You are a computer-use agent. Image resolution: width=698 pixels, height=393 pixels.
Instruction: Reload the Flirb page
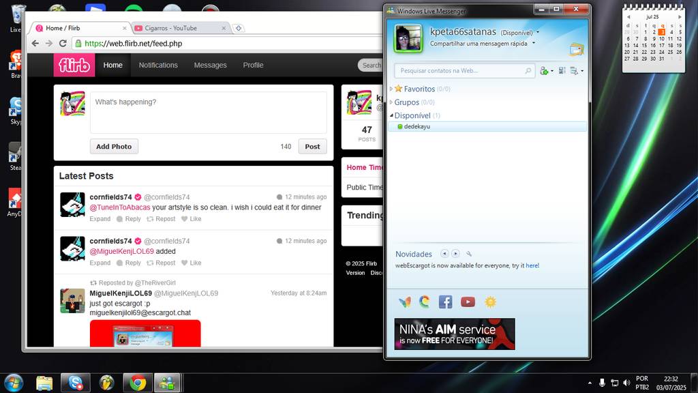tap(63, 43)
